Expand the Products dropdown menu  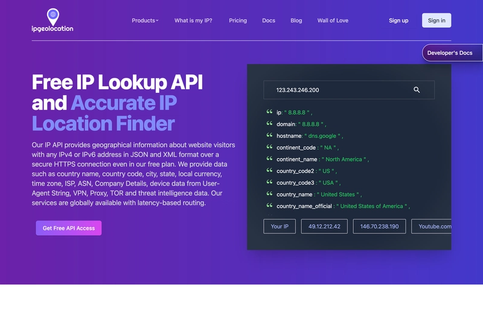click(145, 21)
